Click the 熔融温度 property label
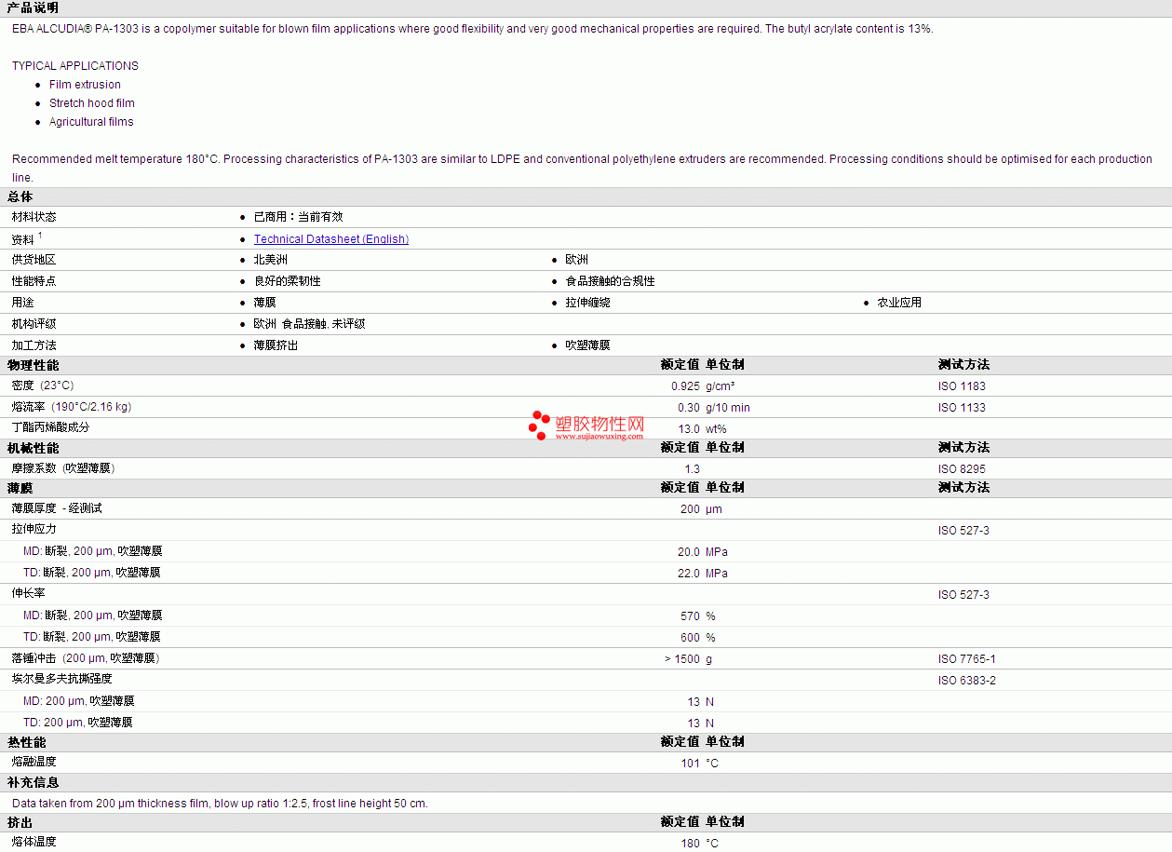 (34, 762)
